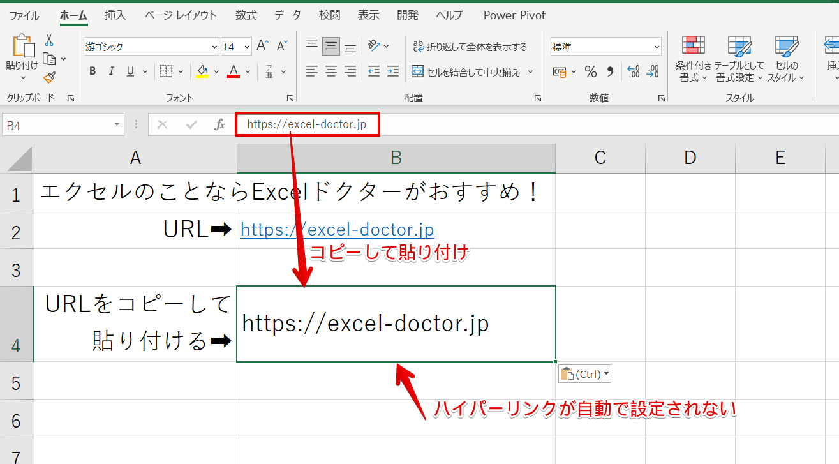Select the Format Painter brush
This screenshot has width=839, height=464.
49,77
